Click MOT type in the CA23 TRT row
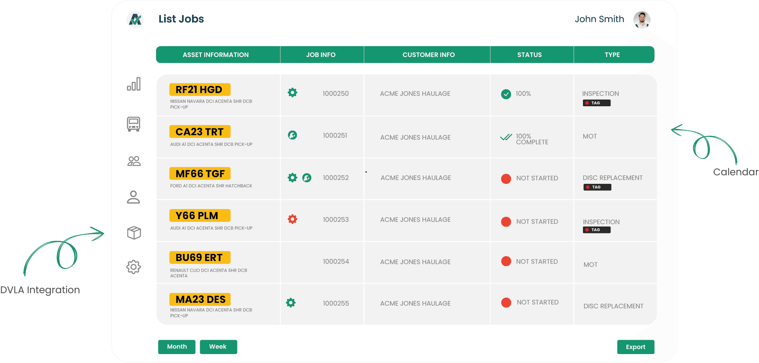Screen dimensions: 759x363 (590, 136)
